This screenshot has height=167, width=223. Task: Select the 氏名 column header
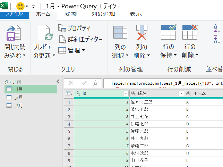[x=157, y=93]
